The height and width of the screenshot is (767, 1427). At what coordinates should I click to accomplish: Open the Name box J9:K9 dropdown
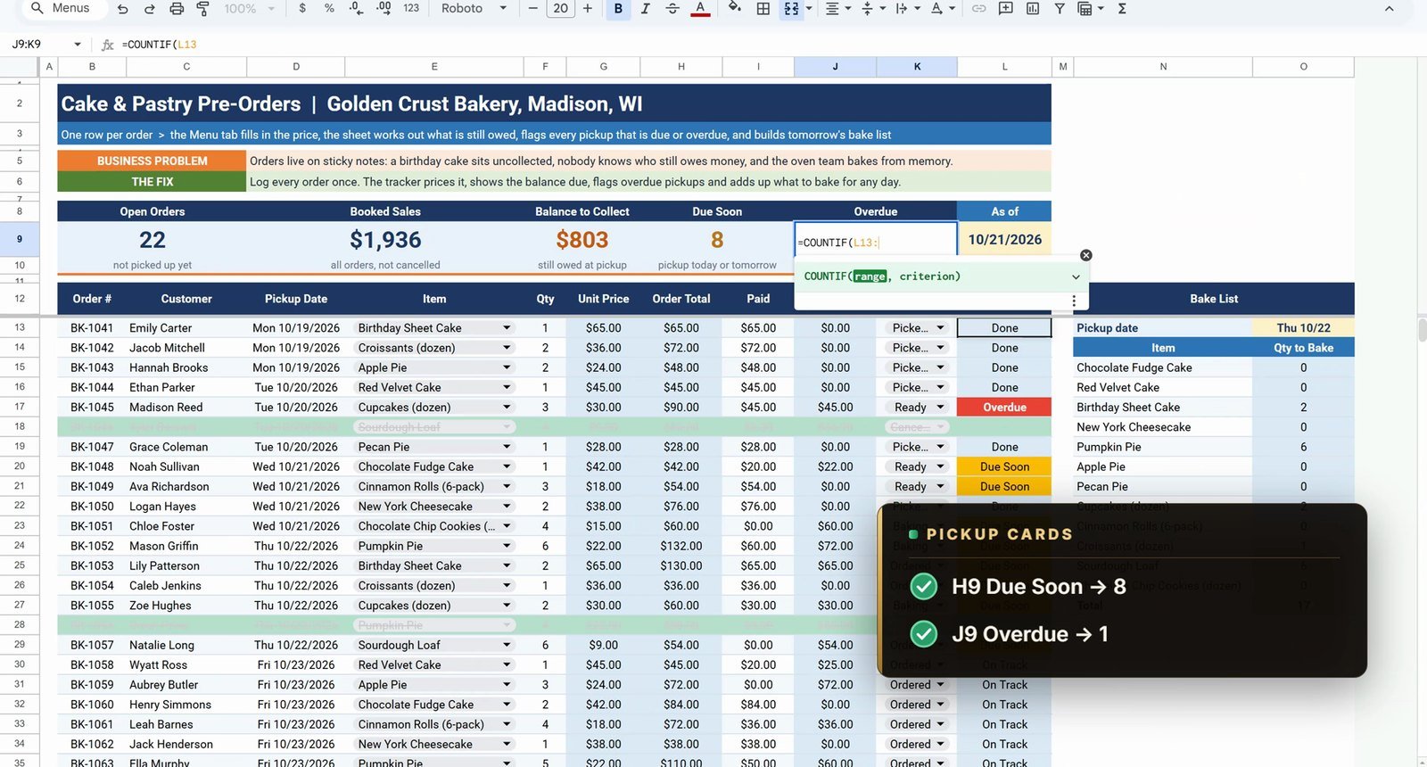point(78,44)
